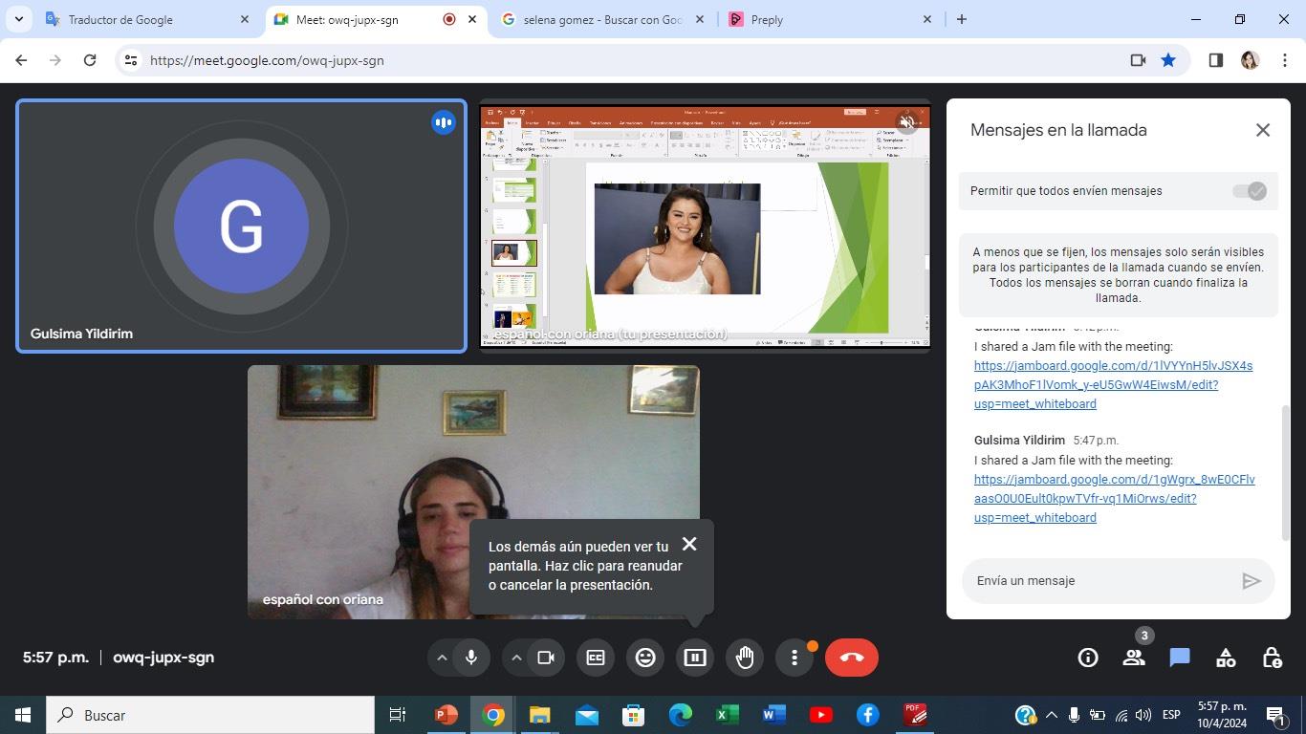Open the host controls lock icon
The image size is (1306, 734).
[1272, 658]
